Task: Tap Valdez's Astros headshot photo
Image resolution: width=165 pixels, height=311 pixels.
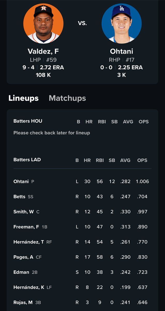Action: click(x=43, y=24)
